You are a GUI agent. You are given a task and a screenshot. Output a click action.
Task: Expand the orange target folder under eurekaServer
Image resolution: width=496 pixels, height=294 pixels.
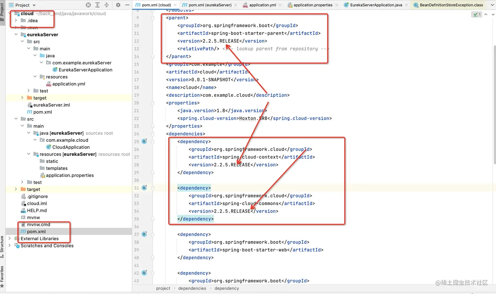pos(22,98)
